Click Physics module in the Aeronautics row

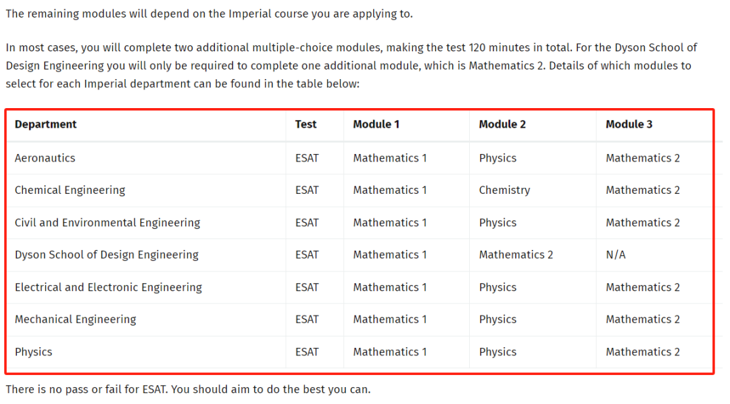[x=497, y=158]
